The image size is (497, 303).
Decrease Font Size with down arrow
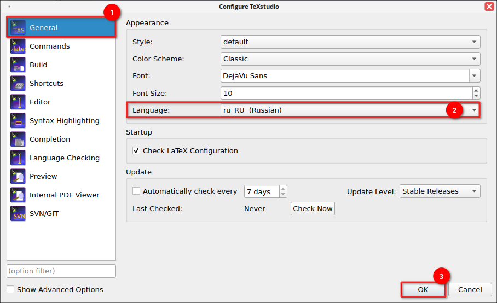point(476,96)
